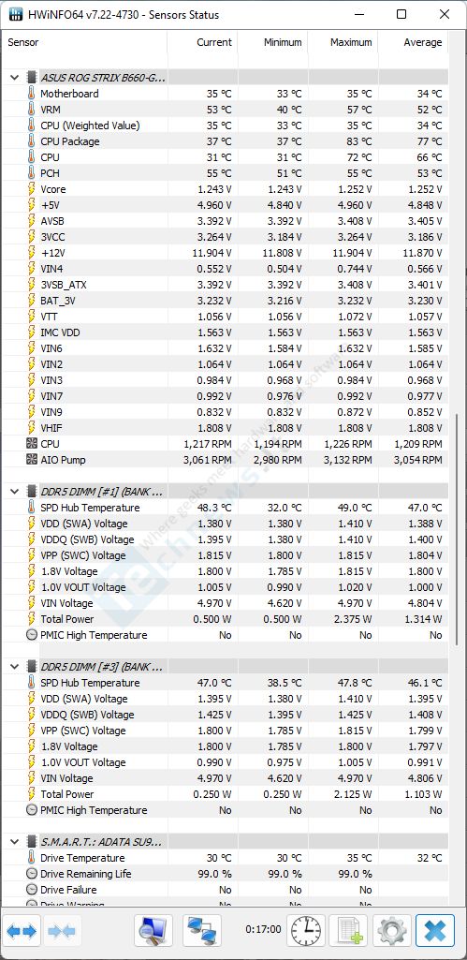Image resolution: width=467 pixels, height=960 pixels.
Task: Click the vertical scrollbar thumb
Action: pyautogui.click(x=456, y=529)
